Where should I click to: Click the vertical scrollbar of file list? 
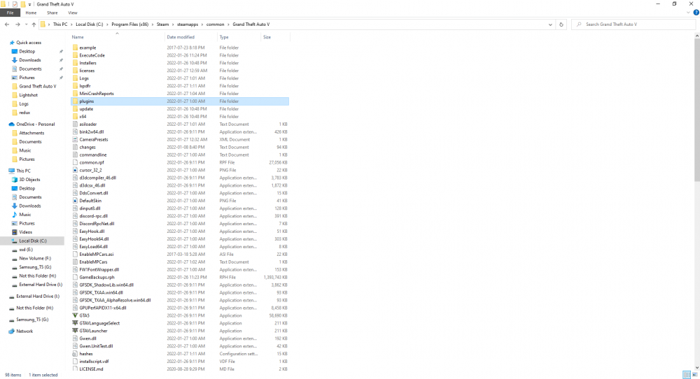click(x=697, y=110)
